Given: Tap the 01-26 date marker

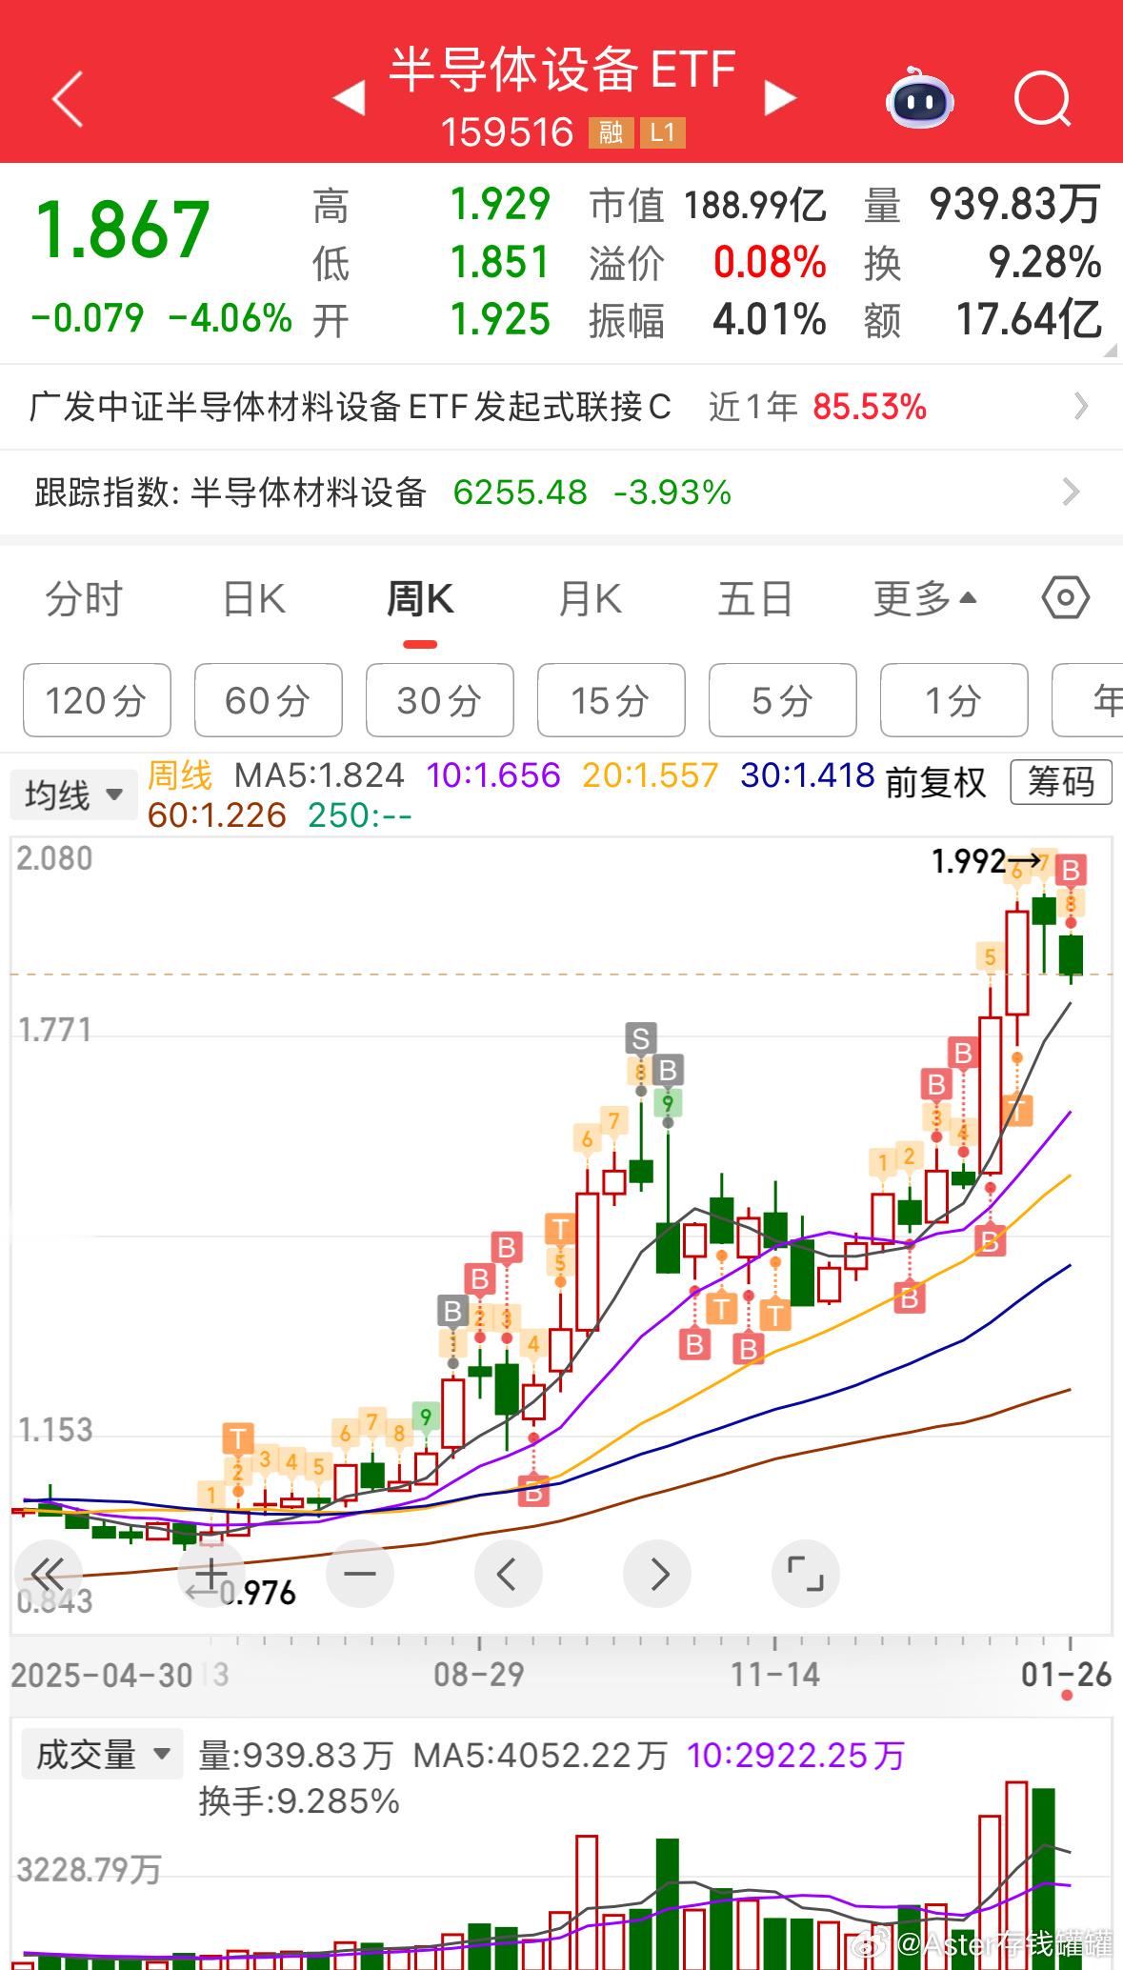Looking at the screenshot, I should coord(1066,1674).
